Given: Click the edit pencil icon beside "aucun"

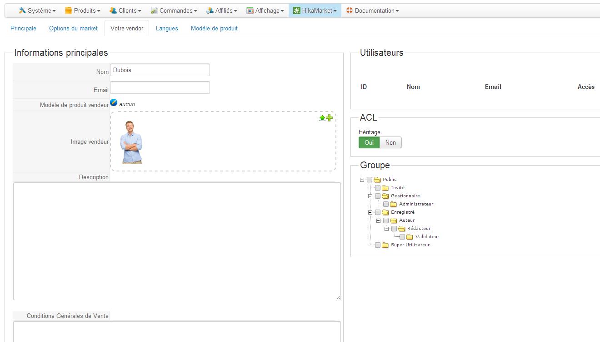Looking at the screenshot, I should 114,103.
